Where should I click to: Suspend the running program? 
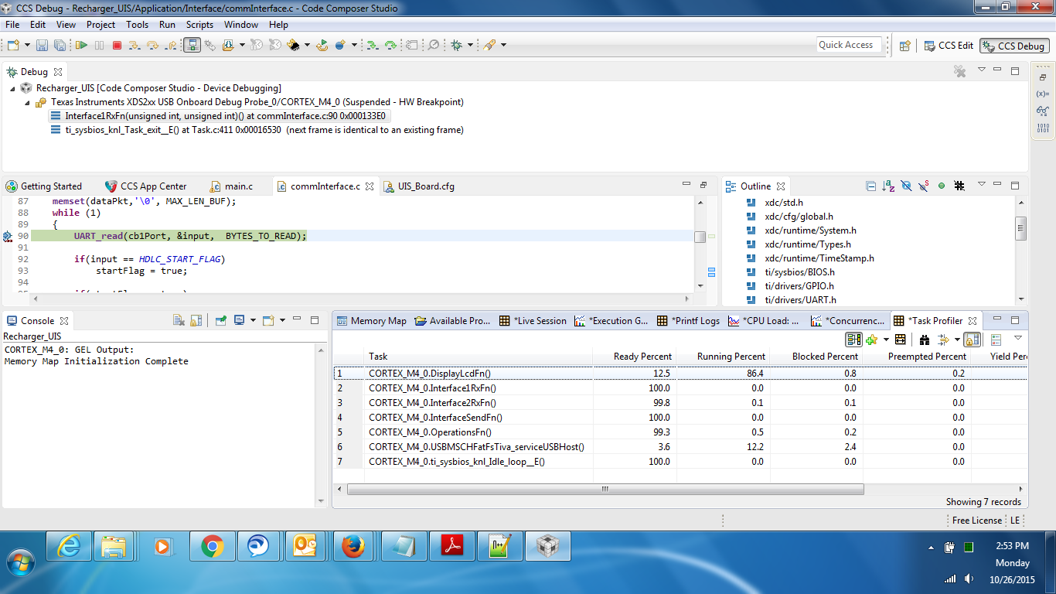(x=98, y=45)
